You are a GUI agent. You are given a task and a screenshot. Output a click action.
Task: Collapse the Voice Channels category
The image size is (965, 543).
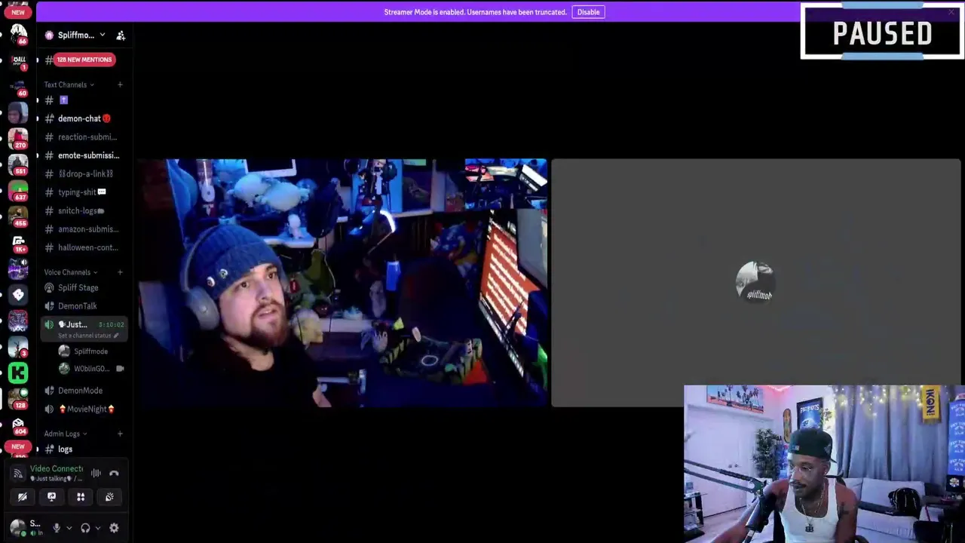coord(71,272)
